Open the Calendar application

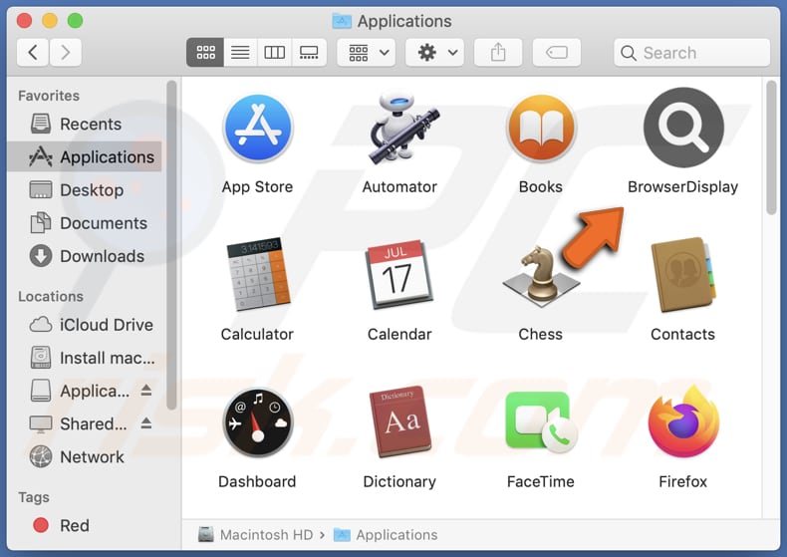(400, 274)
